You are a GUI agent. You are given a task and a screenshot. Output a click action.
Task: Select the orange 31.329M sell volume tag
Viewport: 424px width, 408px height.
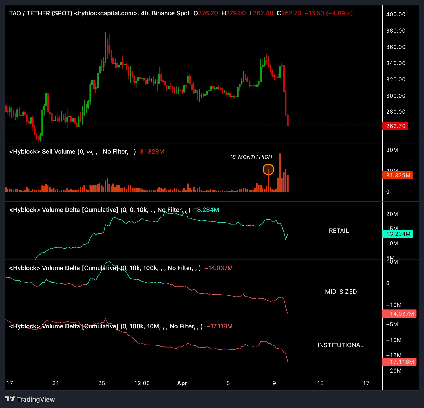(398, 175)
